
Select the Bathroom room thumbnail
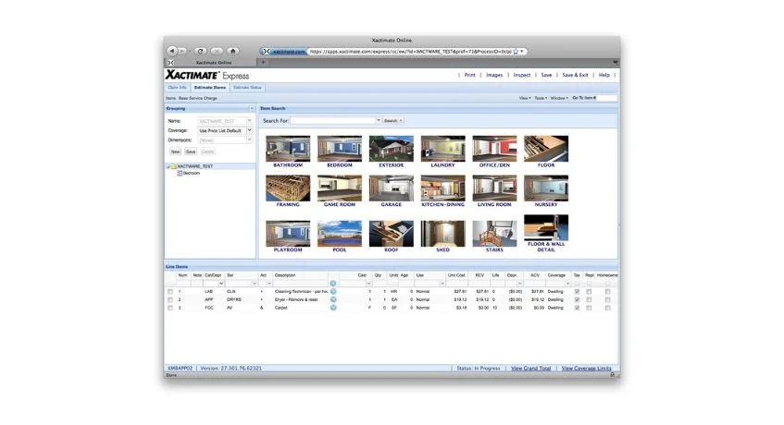click(x=288, y=149)
